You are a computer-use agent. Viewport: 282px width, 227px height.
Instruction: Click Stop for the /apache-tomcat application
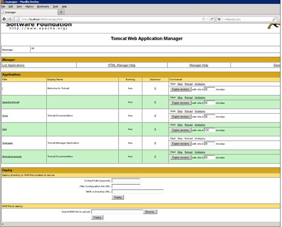click(x=180, y=97)
